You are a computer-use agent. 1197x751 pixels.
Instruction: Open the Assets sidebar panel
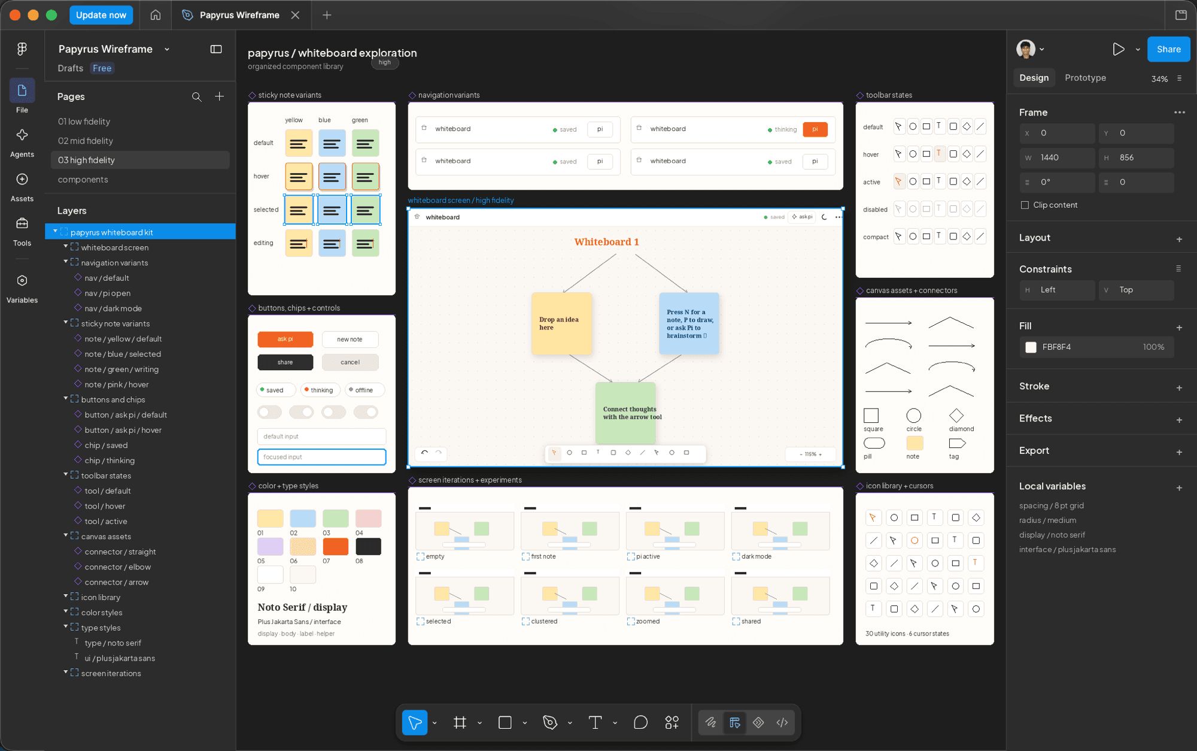click(x=22, y=187)
